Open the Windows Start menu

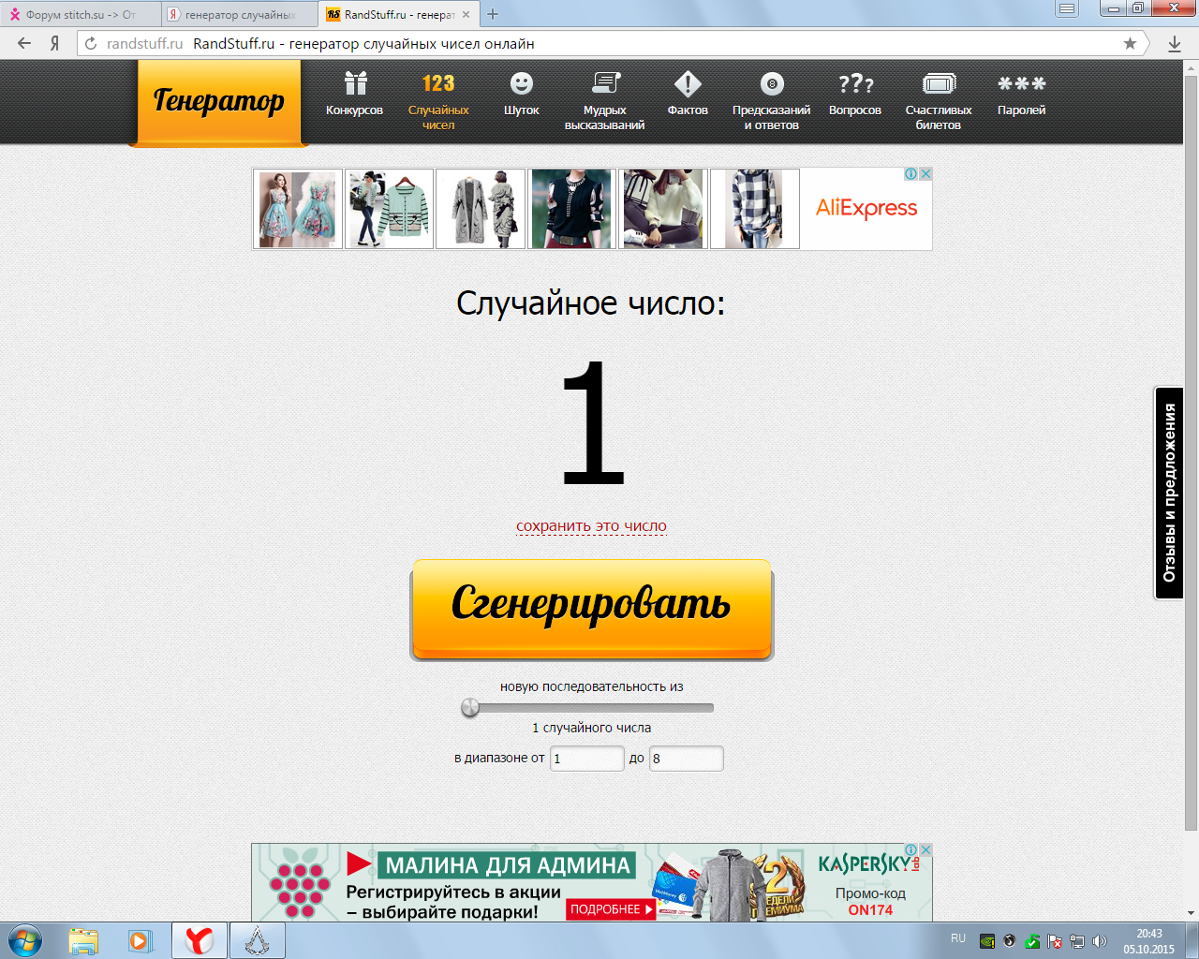tap(25, 940)
